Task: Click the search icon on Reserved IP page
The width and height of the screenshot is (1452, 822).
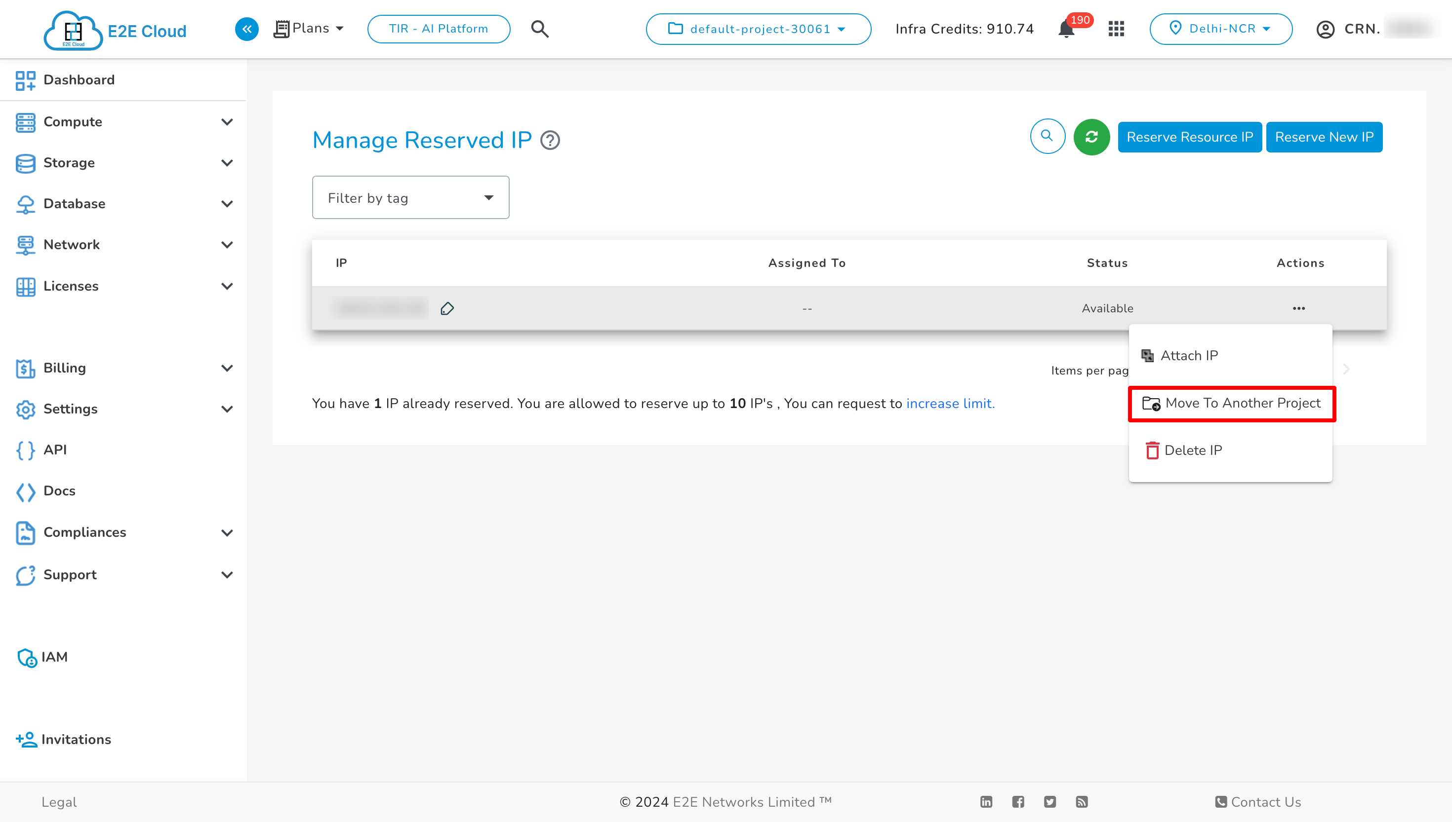Action: click(1048, 137)
